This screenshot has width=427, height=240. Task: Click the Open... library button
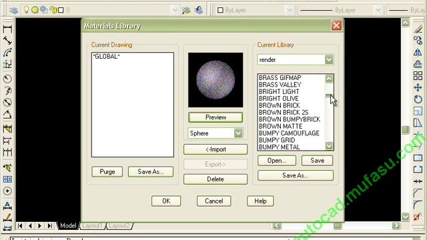click(277, 161)
